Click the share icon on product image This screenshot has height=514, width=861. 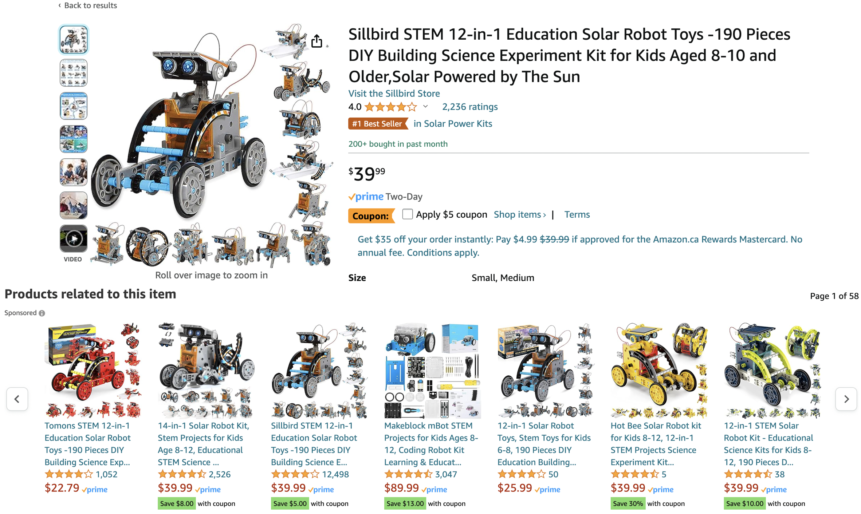[317, 41]
